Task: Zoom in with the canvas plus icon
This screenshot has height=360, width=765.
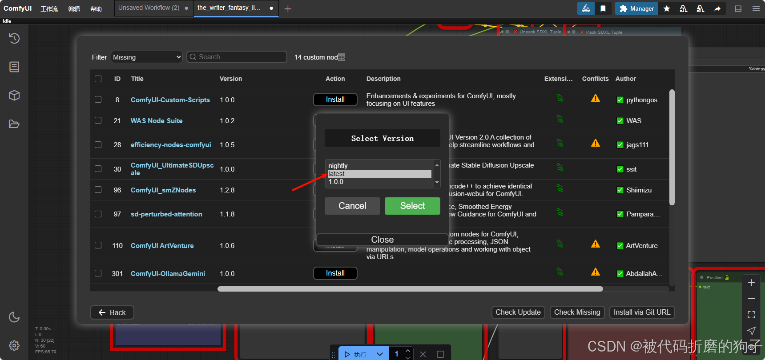Action: pyautogui.click(x=751, y=283)
